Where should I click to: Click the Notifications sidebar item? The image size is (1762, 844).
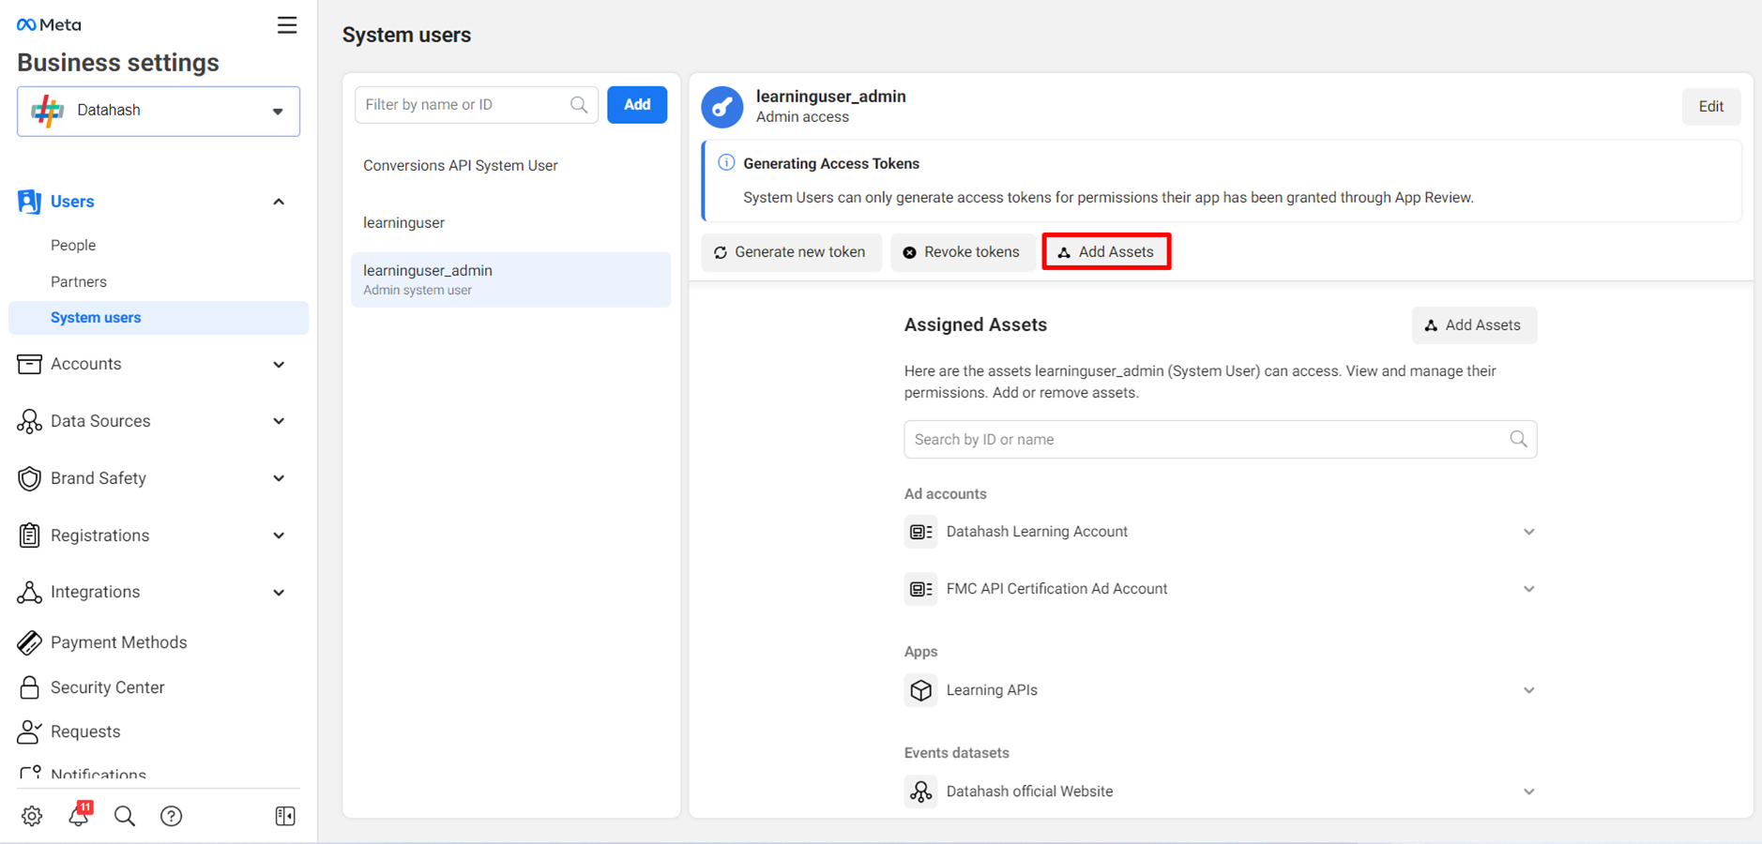point(99,775)
